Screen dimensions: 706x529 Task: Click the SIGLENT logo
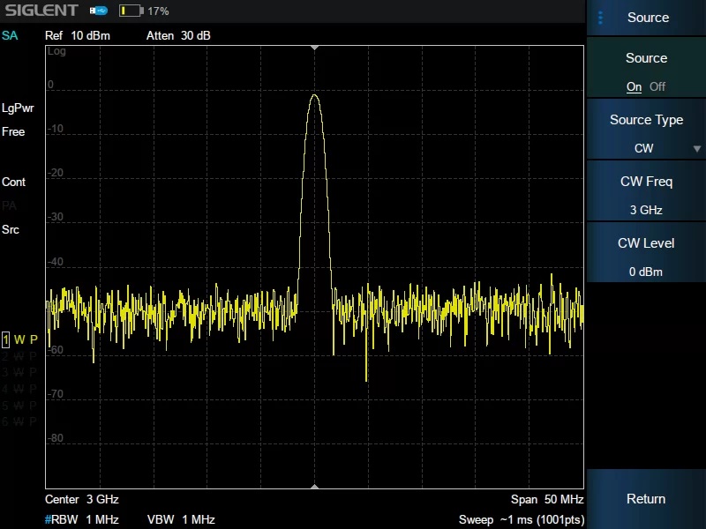[x=41, y=11]
